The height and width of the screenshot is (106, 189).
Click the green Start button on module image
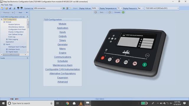tap(145, 64)
